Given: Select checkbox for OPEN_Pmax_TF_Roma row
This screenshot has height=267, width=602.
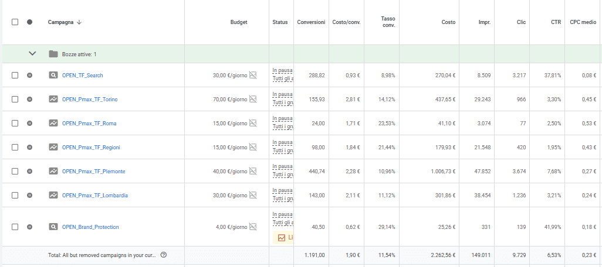Looking at the screenshot, I should [x=15, y=124].
